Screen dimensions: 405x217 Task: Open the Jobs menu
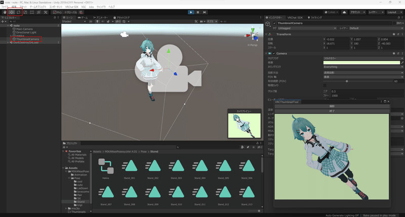click(x=91, y=7)
